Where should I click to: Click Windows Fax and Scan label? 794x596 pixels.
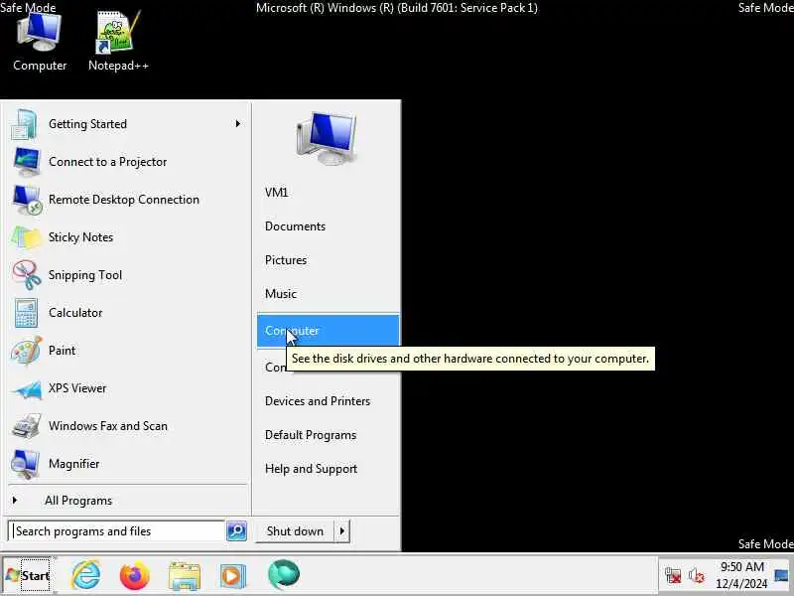click(x=108, y=426)
